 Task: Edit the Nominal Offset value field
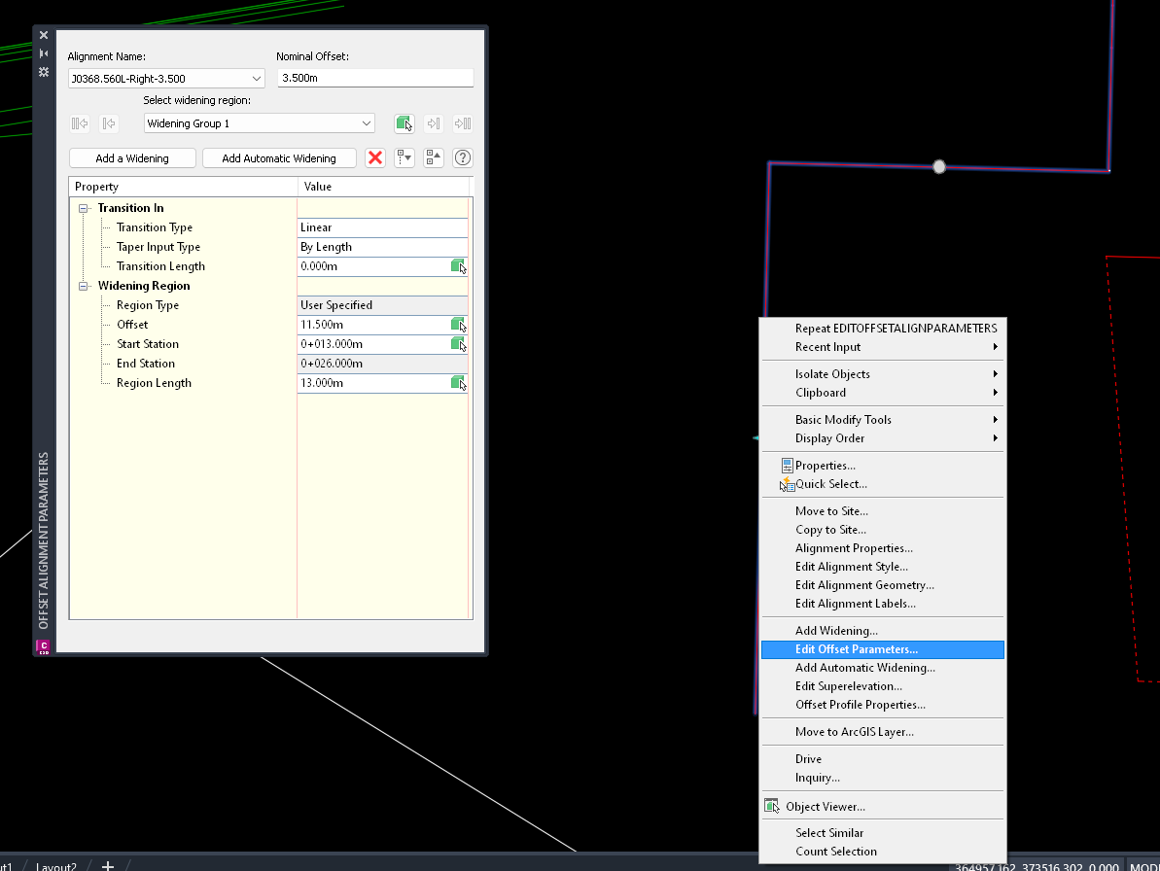(x=374, y=78)
